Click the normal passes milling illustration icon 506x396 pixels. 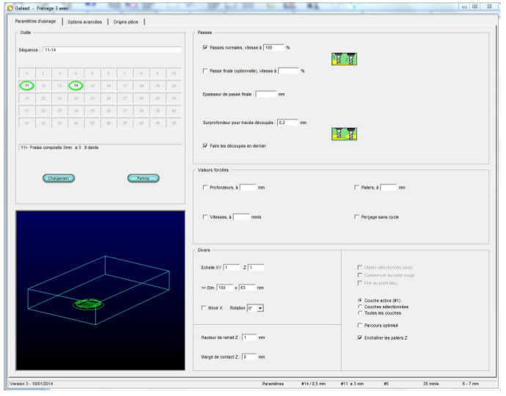[x=343, y=59]
